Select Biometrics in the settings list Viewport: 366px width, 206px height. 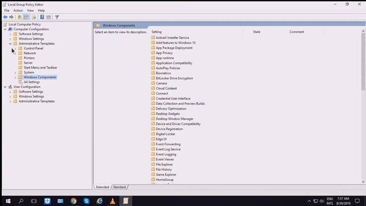(163, 73)
